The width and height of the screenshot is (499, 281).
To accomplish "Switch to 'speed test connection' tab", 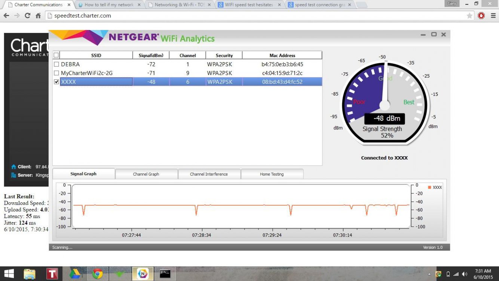I will pos(320,5).
